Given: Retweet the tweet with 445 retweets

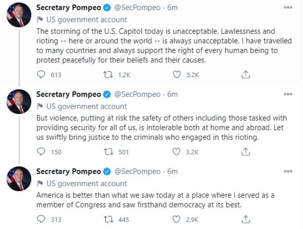Looking at the screenshot, I should click(x=108, y=219).
